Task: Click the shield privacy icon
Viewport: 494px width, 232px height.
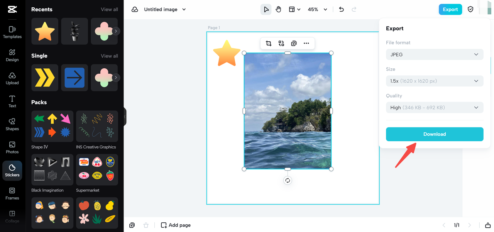Action: [470, 9]
